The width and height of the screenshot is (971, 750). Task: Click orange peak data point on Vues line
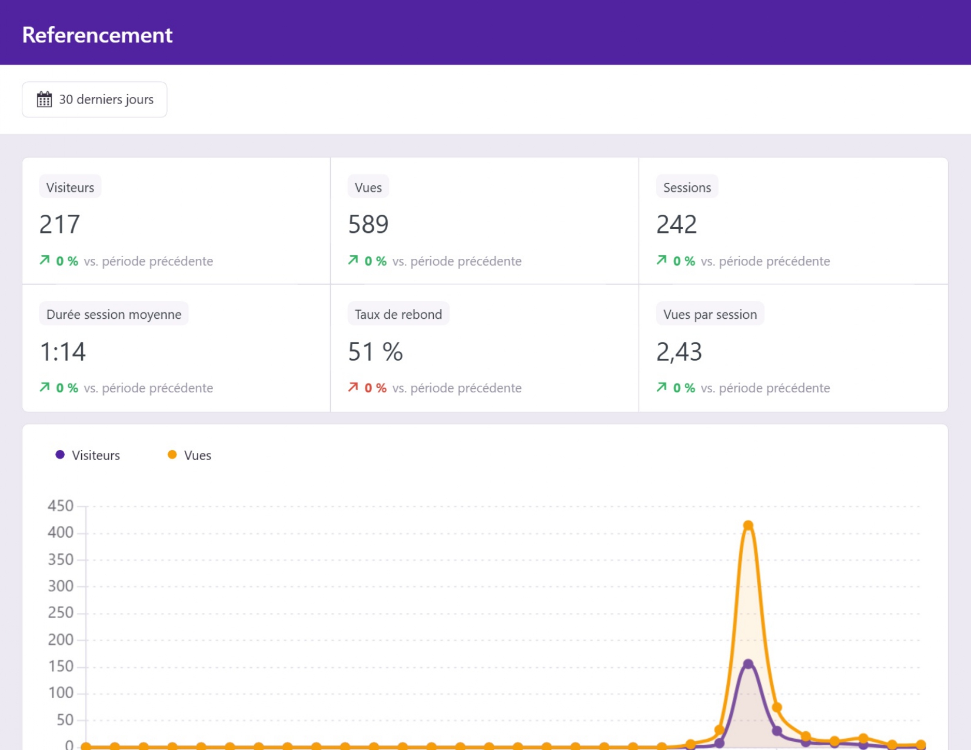pyautogui.click(x=748, y=525)
